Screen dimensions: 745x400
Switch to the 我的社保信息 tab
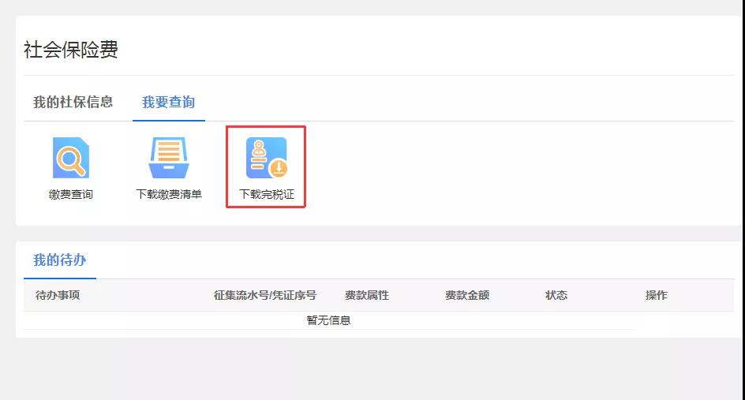(x=73, y=102)
